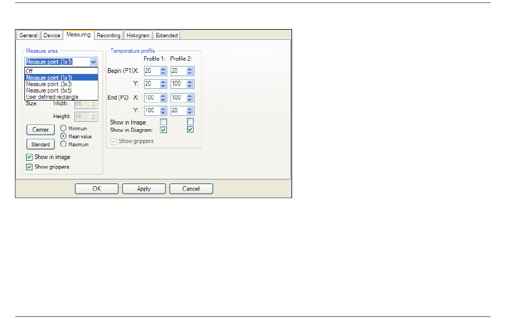
Task: Select Off in measure area list
Action: tap(30, 71)
